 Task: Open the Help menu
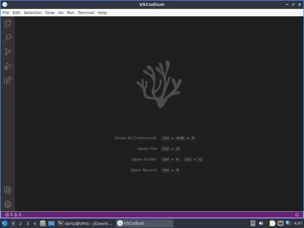click(x=102, y=12)
